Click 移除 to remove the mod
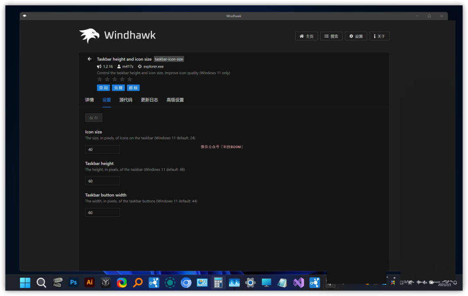The image size is (468, 296). pyautogui.click(x=133, y=87)
